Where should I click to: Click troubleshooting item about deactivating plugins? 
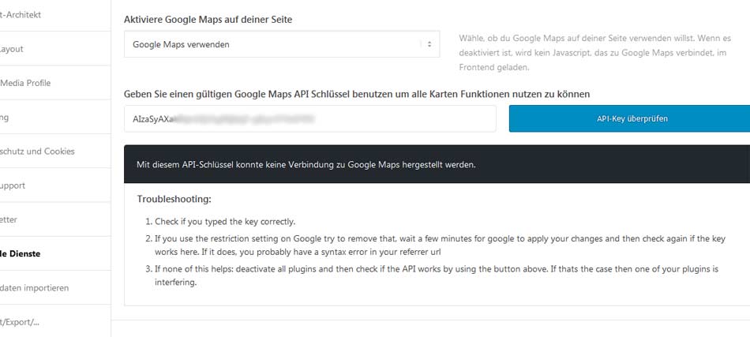(x=437, y=275)
